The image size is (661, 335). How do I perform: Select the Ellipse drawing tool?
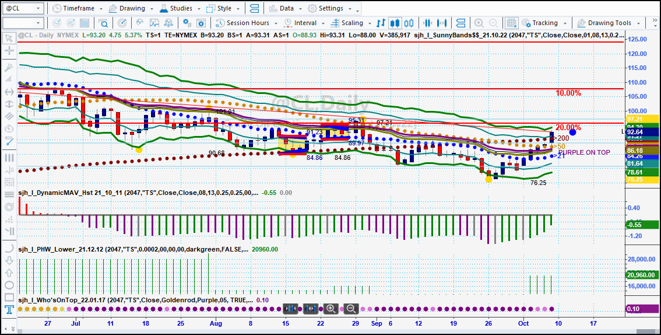tap(8, 285)
